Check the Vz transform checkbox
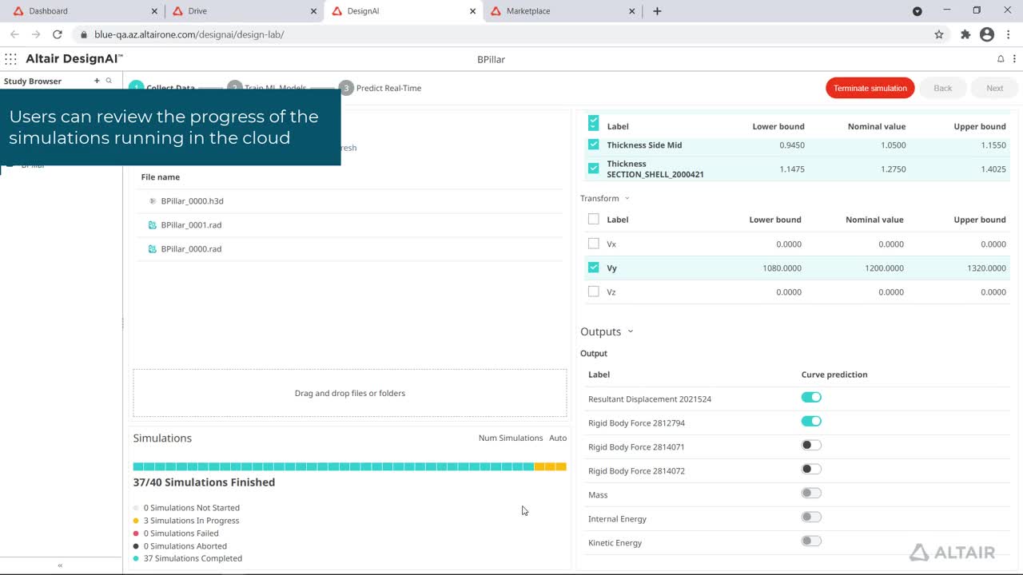1023x575 pixels. point(593,291)
